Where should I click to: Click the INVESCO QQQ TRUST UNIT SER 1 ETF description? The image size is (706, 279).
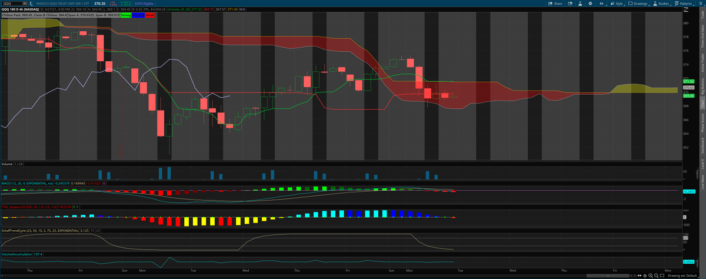click(62, 4)
